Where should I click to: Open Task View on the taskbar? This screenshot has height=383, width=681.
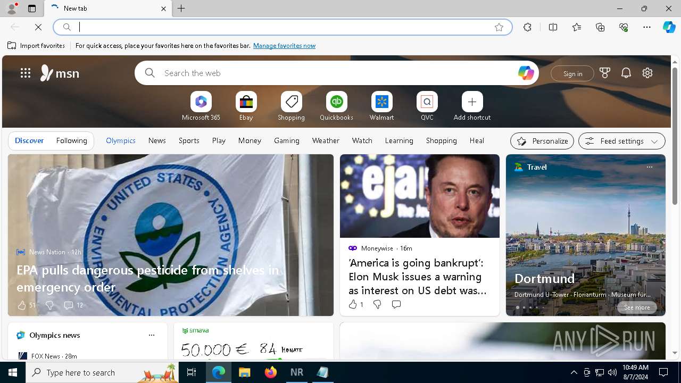tap(192, 372)
